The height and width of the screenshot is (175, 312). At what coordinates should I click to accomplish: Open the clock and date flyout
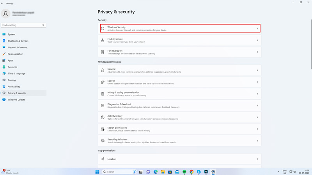click(x=304, y=172)
